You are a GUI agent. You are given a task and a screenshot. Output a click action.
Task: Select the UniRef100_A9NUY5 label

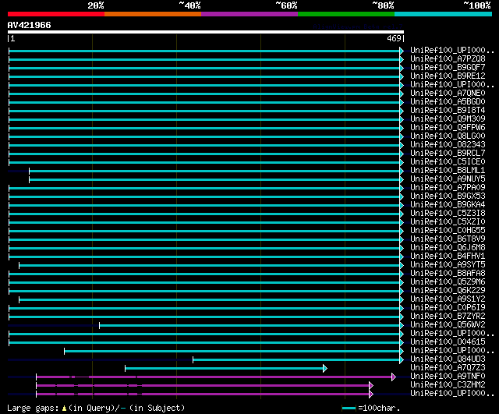[x=448, y=179]
